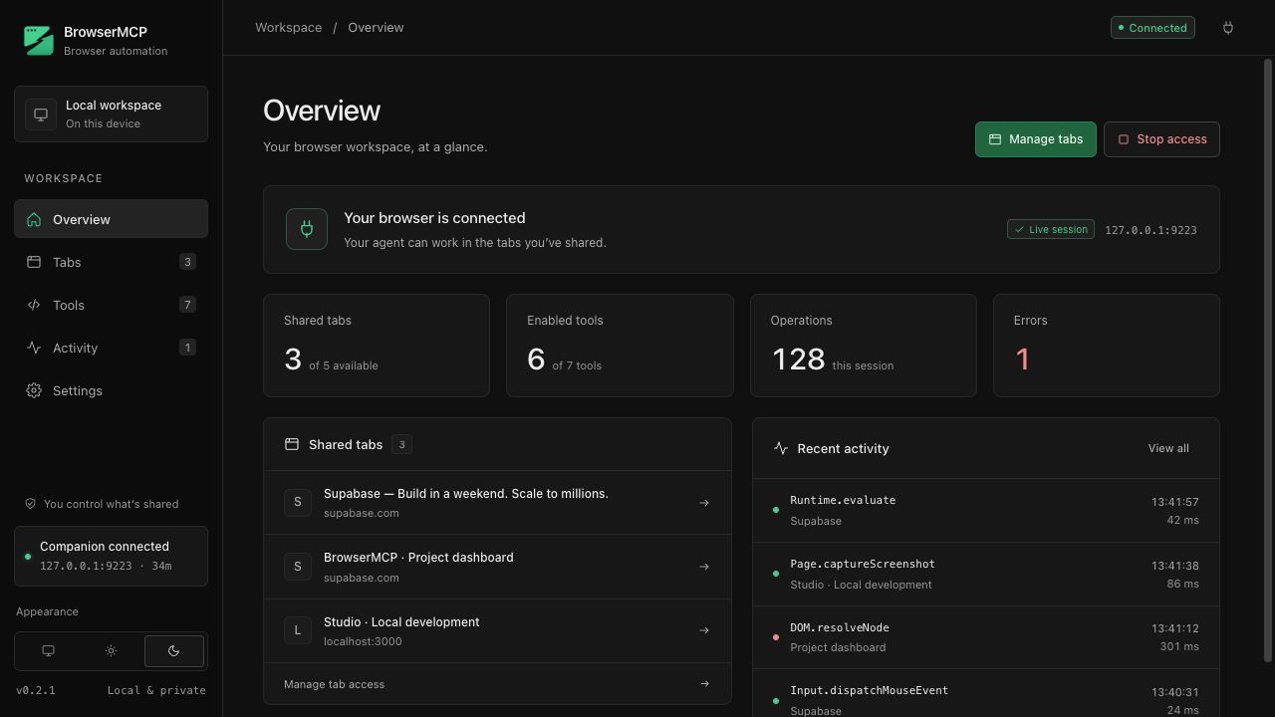Click the S avatar of Project dashboard tab
Image resolution: width=1275 pixels, height=717 pixels.
[298, 567]
